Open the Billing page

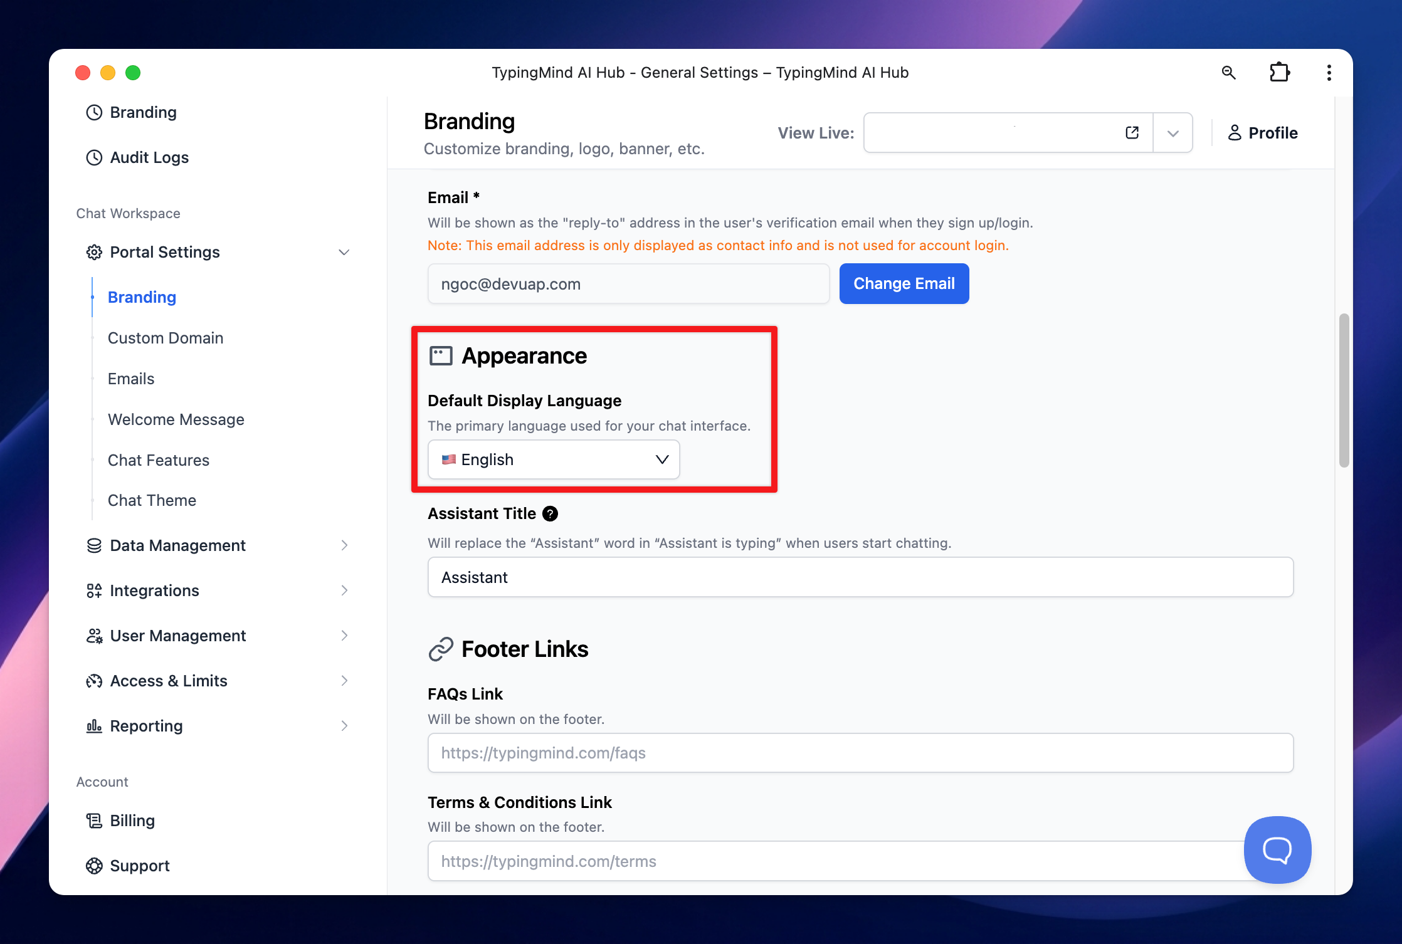coord(132,821)
